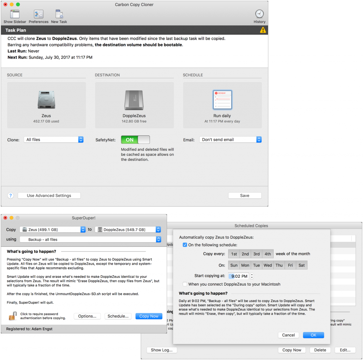363x360 pixels.
Task: Create a New Task in Carbon Copy Cloner
Action: [59, 14]
